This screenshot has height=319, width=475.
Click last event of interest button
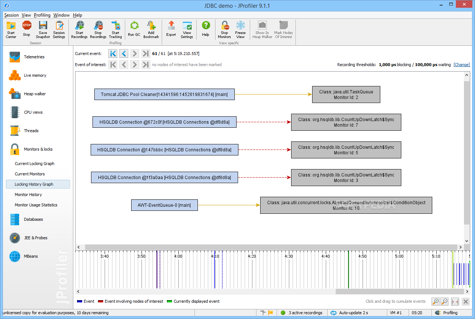pos(146,65)
